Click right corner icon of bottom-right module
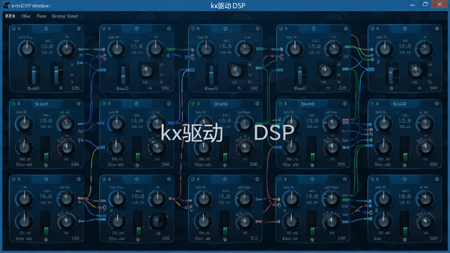The height and width of the screenshot is (253, 450). tap(437, 179)
